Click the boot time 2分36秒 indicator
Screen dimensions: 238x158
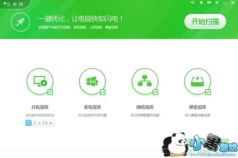point(40,123)
